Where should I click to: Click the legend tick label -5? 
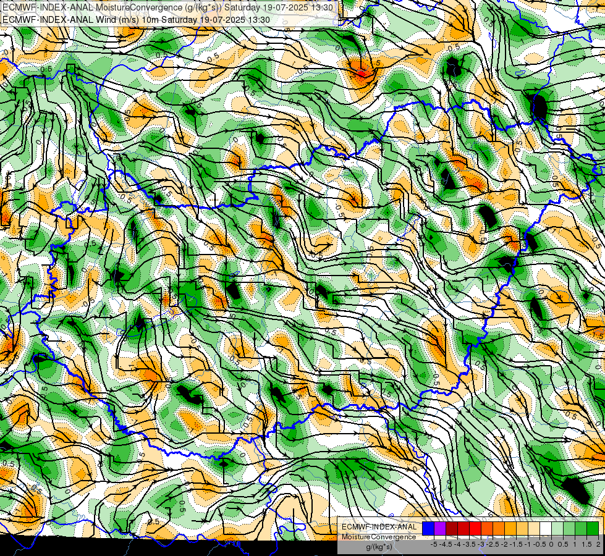(x=434, y=544)
